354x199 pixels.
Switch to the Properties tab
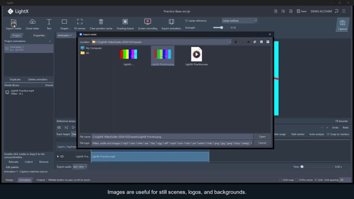coord(39,35)
